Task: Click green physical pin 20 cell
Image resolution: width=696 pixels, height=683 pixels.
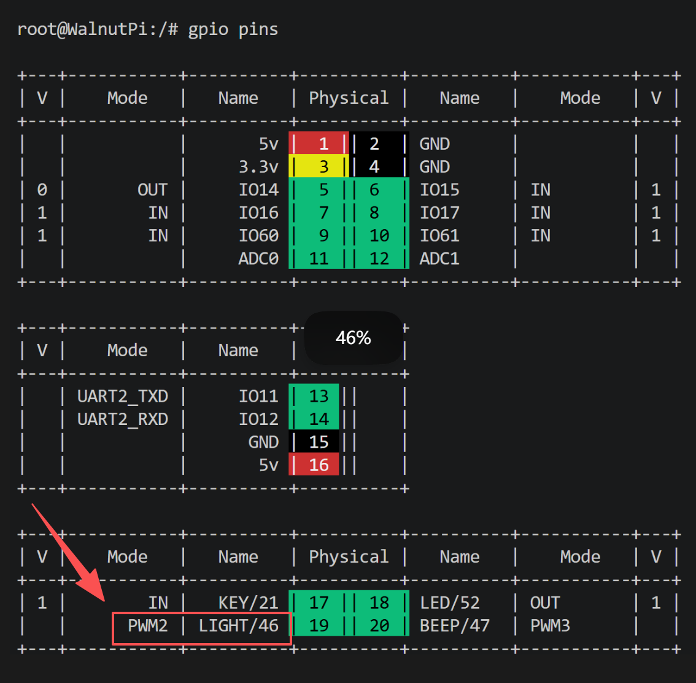Action: [x=379, y=625]
